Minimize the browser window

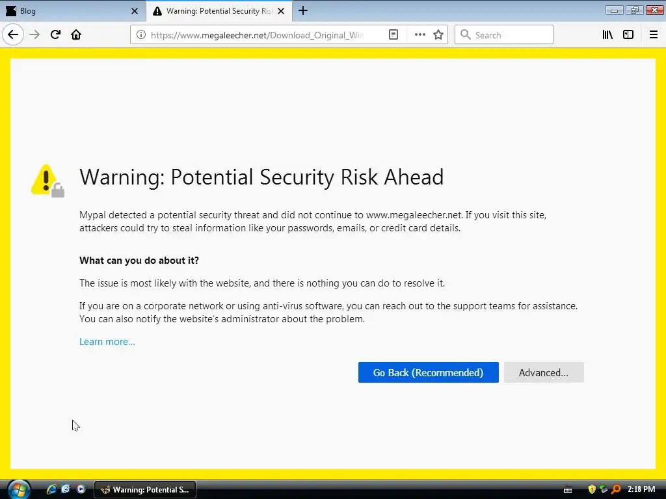pyautogui.click(x=614, y=10)
